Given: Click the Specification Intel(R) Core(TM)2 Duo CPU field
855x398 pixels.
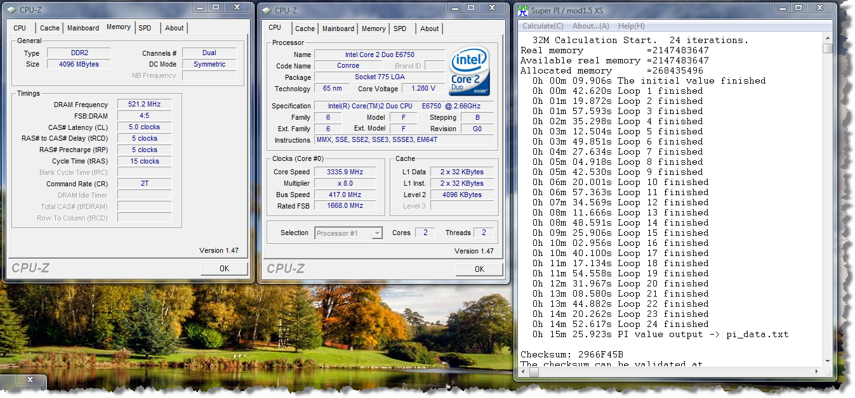Looking at the screenshot, I should (x=404, y=106).
